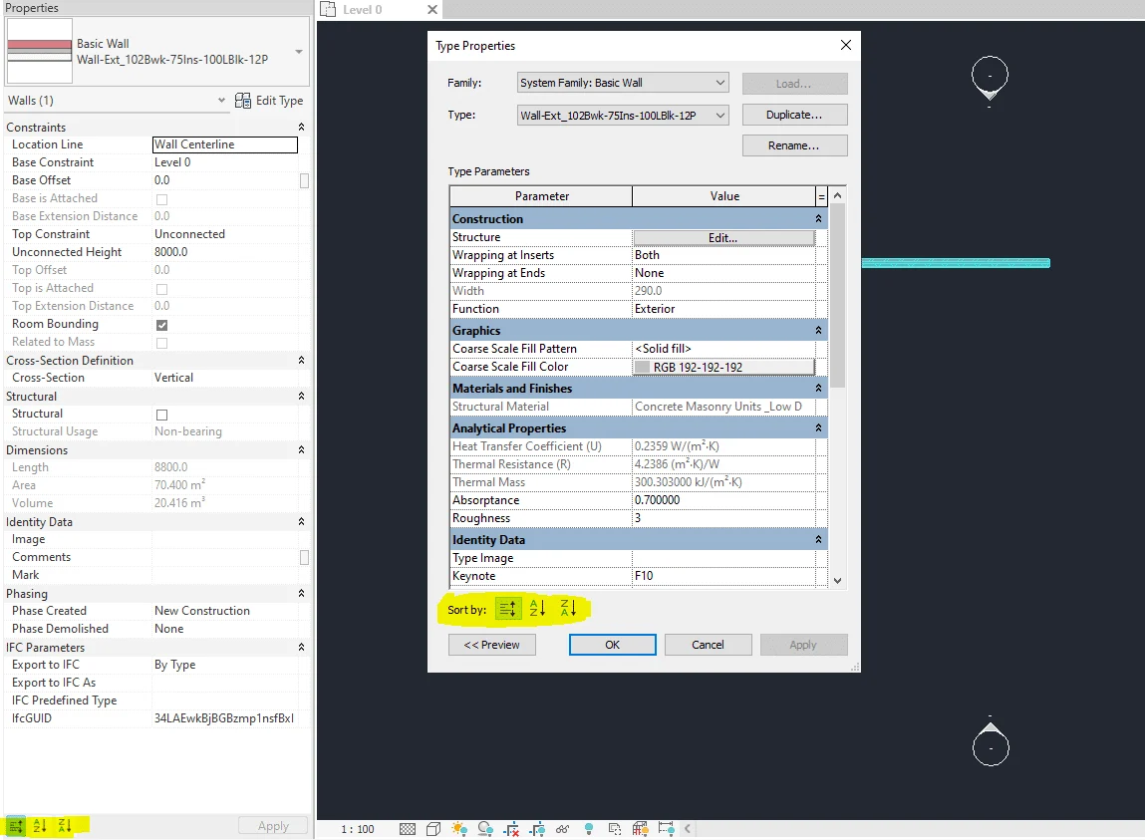Toggle the Structural checkbox in Properties
Screen dimensions: 1145x840
159,414
